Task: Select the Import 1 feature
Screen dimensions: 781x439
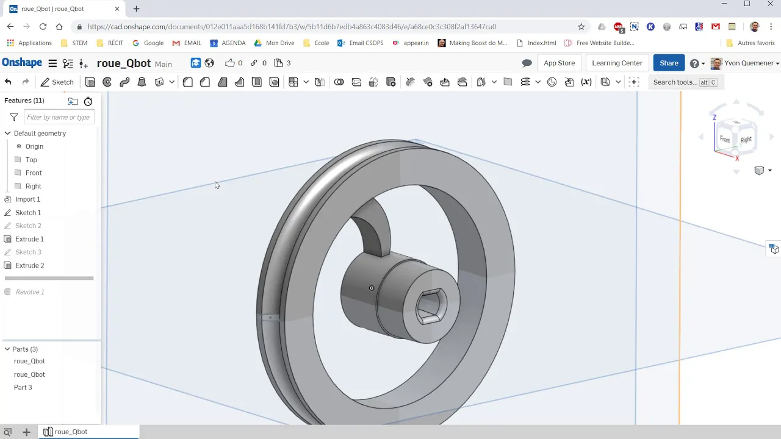Action: 27,199
